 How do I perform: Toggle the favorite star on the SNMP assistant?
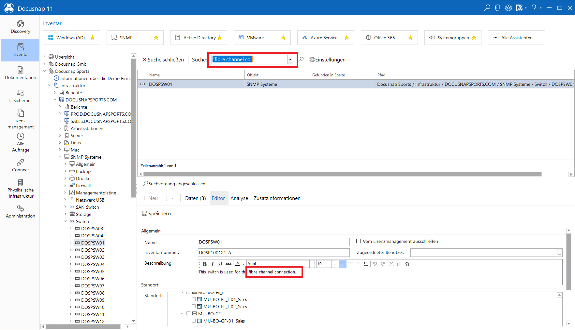click(x=156, y=38)
